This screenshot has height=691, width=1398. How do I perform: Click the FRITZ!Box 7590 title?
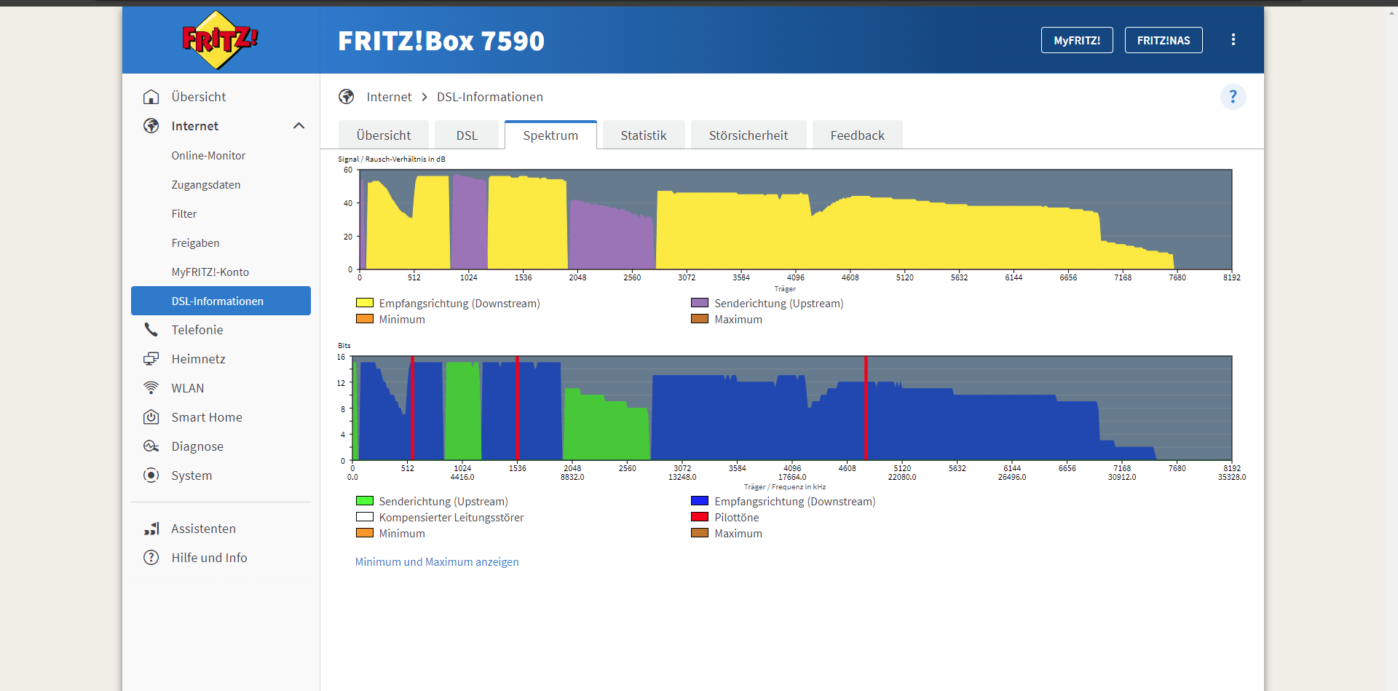pyautogui.click(x=441, y=41)
